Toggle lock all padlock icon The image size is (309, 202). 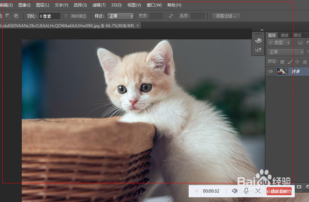tap(305, 62)
